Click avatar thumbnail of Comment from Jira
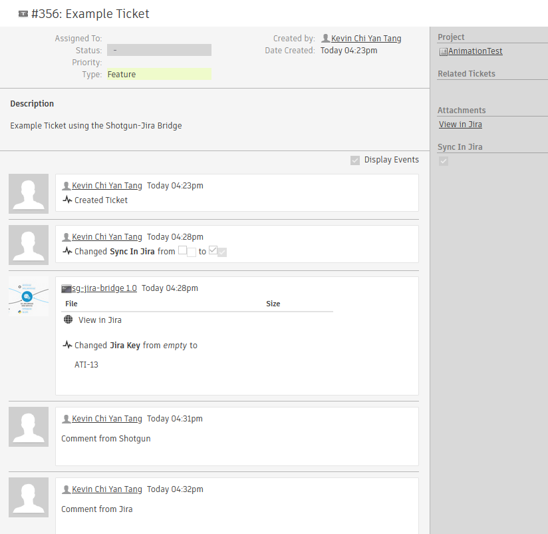The width and height of the screenshot is (548, 534). 29,497
